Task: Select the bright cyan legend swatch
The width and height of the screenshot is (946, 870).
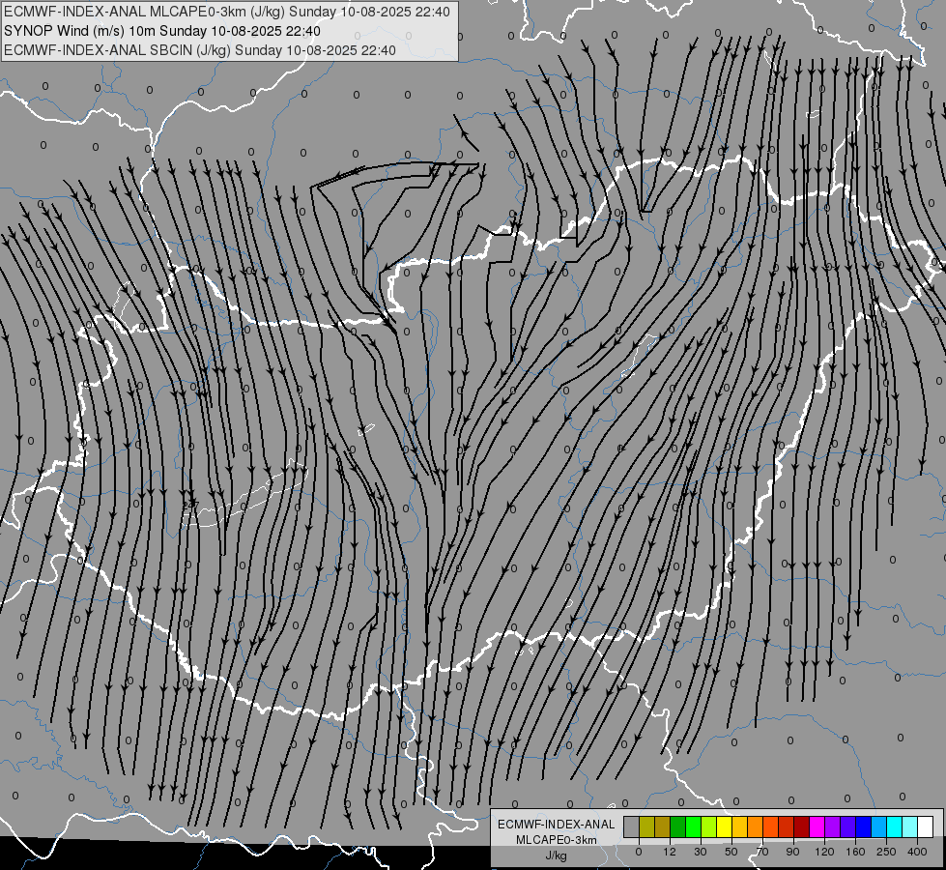Action: (x=894, y=827)
